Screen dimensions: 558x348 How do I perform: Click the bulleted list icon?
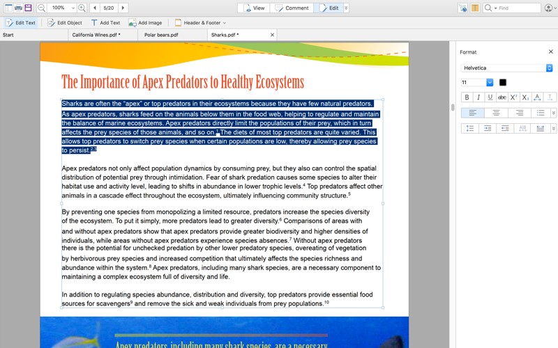tap(541, 113)
